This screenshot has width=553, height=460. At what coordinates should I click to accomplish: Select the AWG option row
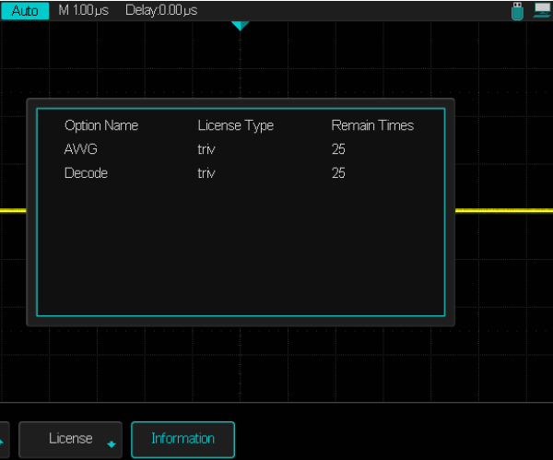(81, 149)
